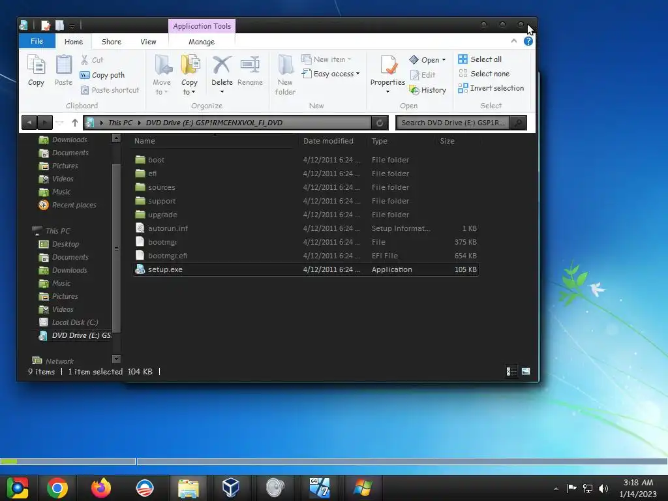Screen dimensions: 668x501
Task: Click the Cut scissors button
Action: (x=92, y=60)
